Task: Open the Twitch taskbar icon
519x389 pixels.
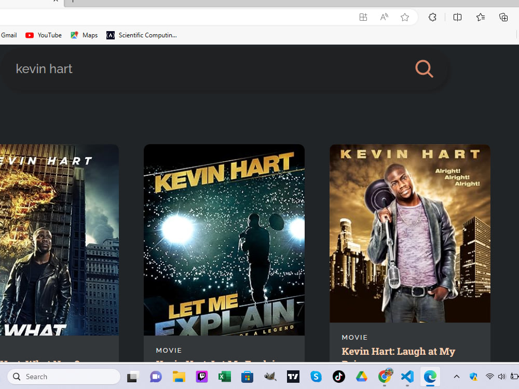Action: (201, 377)
